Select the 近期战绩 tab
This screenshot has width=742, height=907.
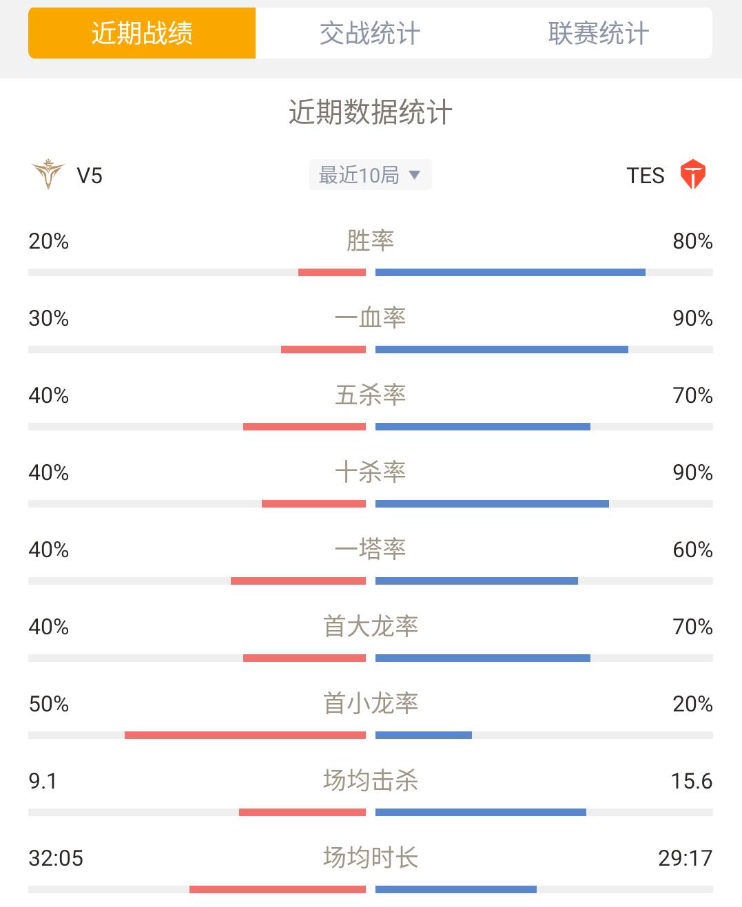tap(142, 33)
